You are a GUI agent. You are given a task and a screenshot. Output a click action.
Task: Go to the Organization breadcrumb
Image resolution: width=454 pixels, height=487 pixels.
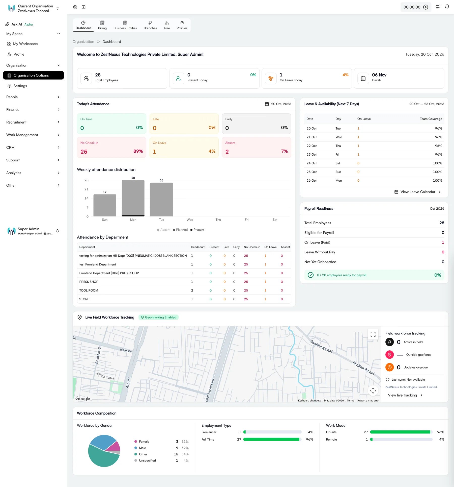(83, 42)
